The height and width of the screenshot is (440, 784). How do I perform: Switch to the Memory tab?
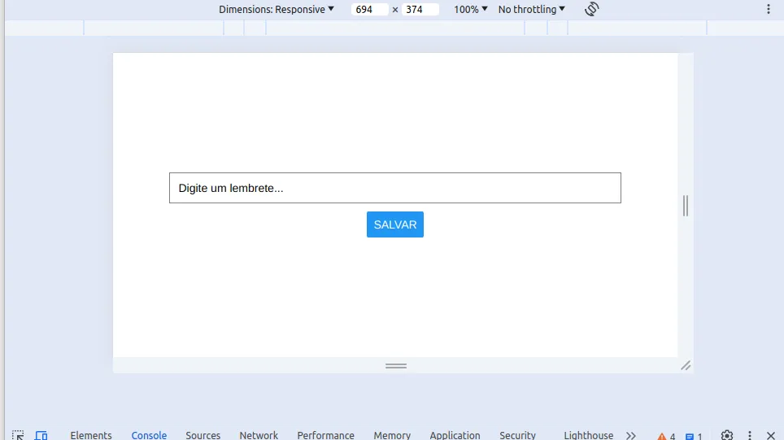(392, 435)
